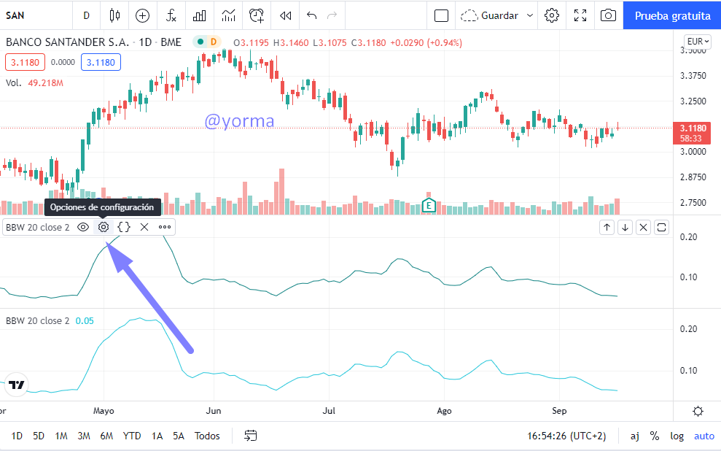Select the 1M date range
This screenshot has width=721, height=451.
click(x=61, y=436)
